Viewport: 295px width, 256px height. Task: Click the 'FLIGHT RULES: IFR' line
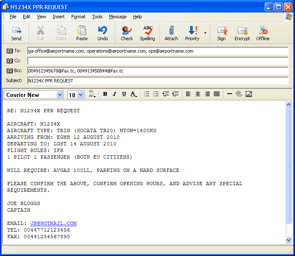point(35,150)
